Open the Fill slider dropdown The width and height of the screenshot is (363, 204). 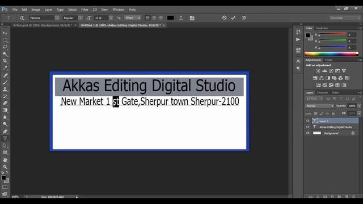359,113
